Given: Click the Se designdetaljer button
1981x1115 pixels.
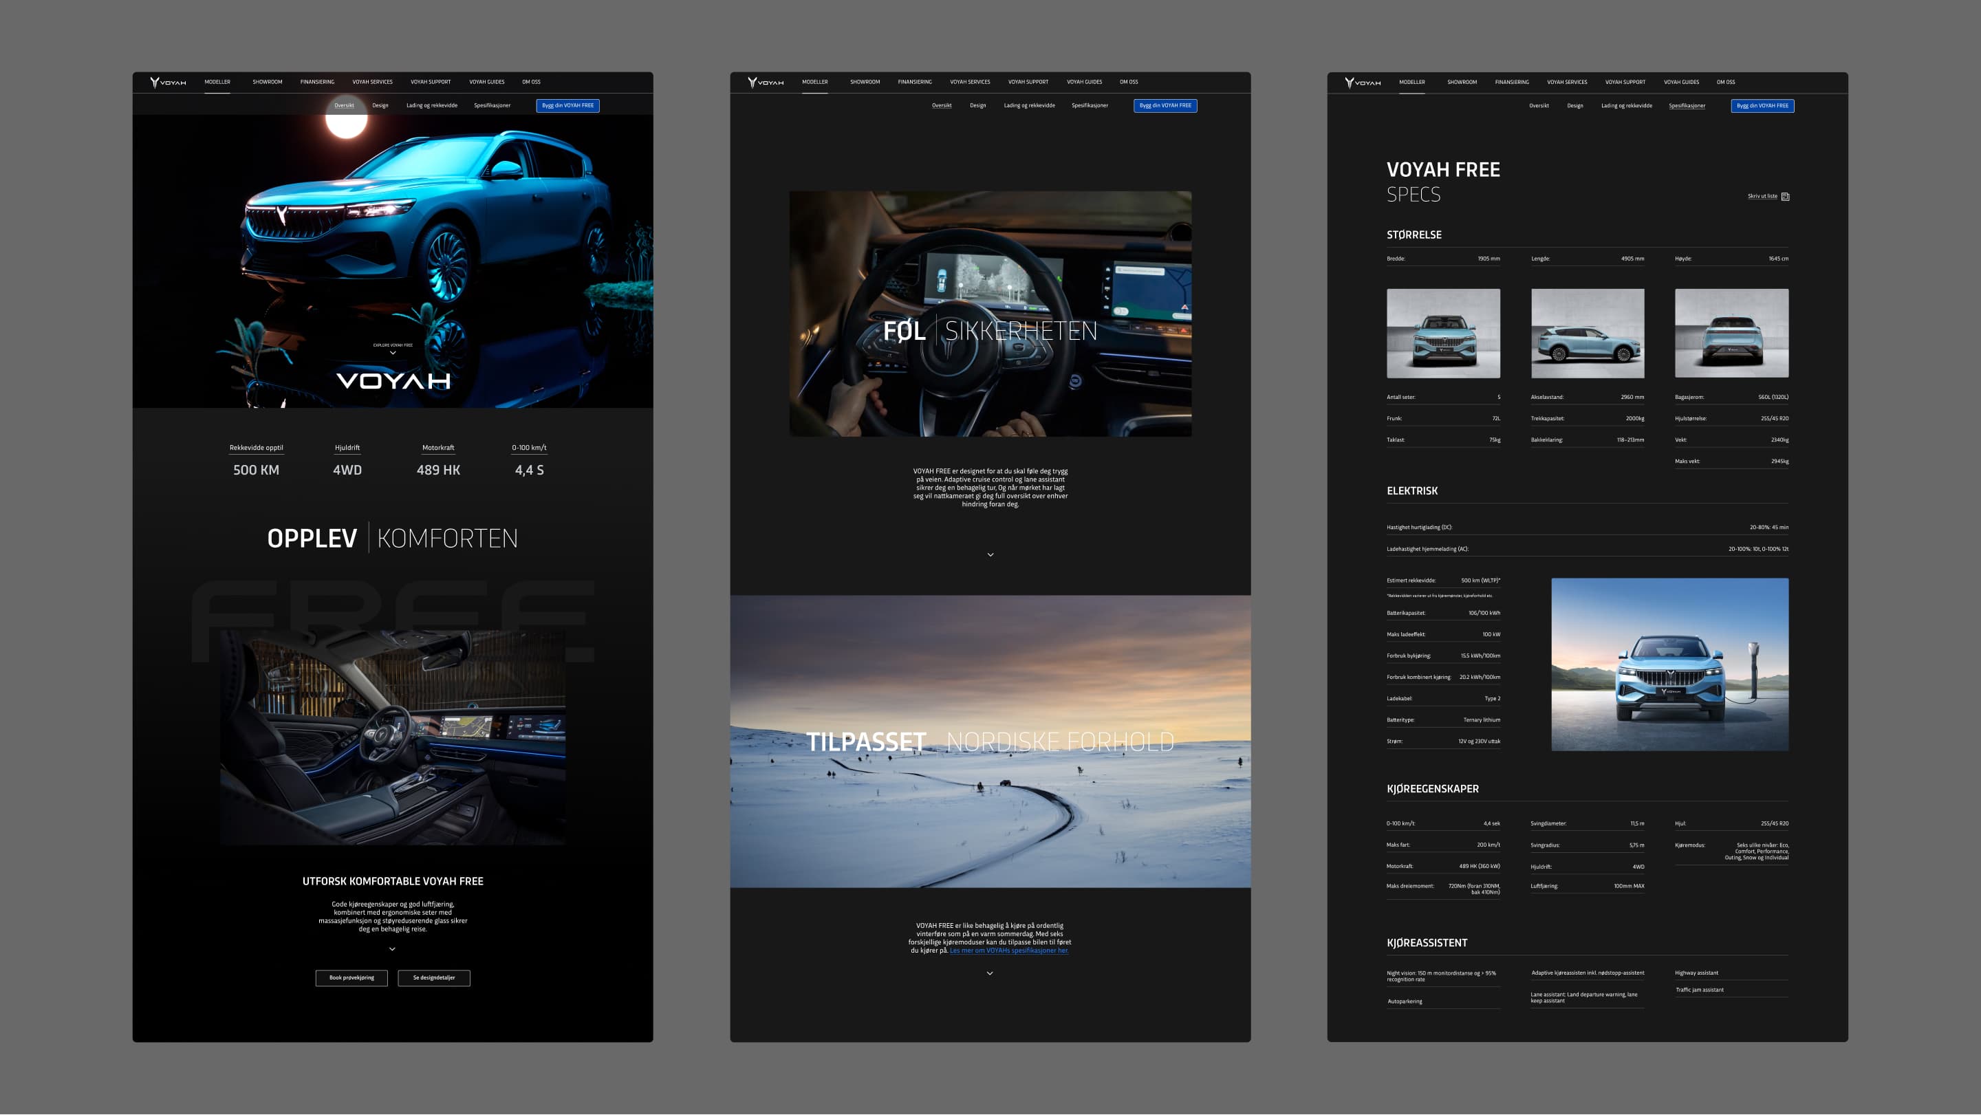Looking at the screenshot, I should 434,978.
